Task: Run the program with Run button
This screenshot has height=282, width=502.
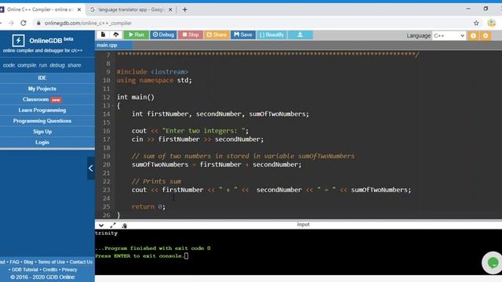Action: click(136, 34)
